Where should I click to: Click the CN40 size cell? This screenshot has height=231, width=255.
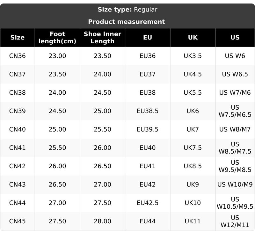17,129
